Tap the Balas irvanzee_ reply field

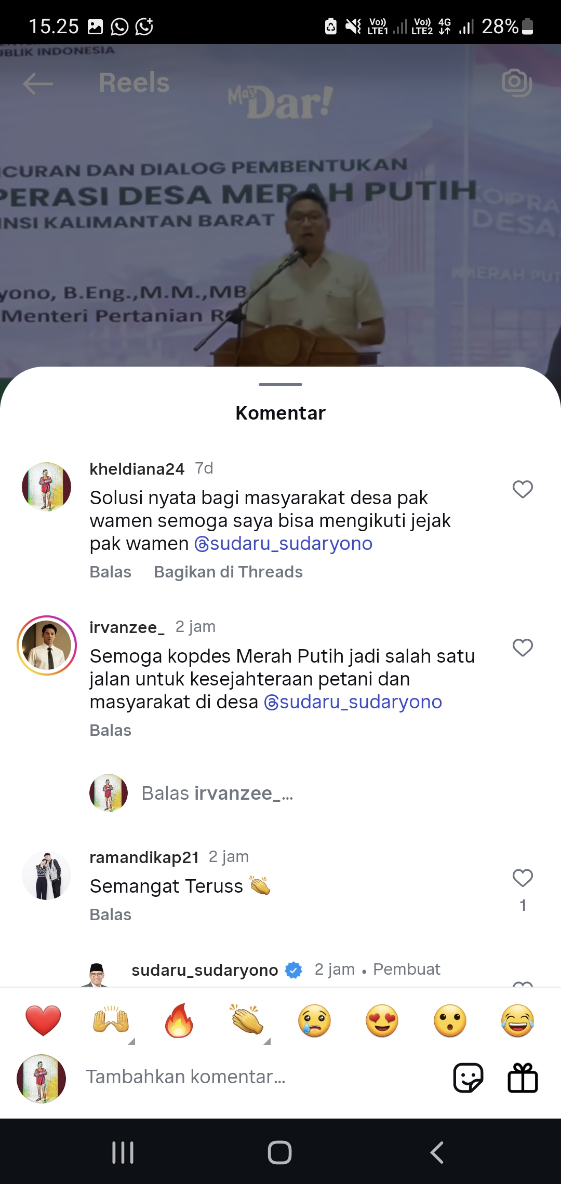[218, 793]
